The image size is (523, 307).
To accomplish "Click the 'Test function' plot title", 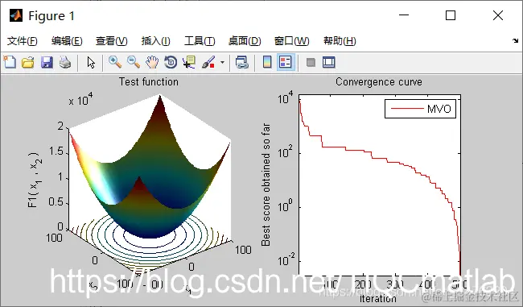I will pyautogui.click(x=149, y=82).
